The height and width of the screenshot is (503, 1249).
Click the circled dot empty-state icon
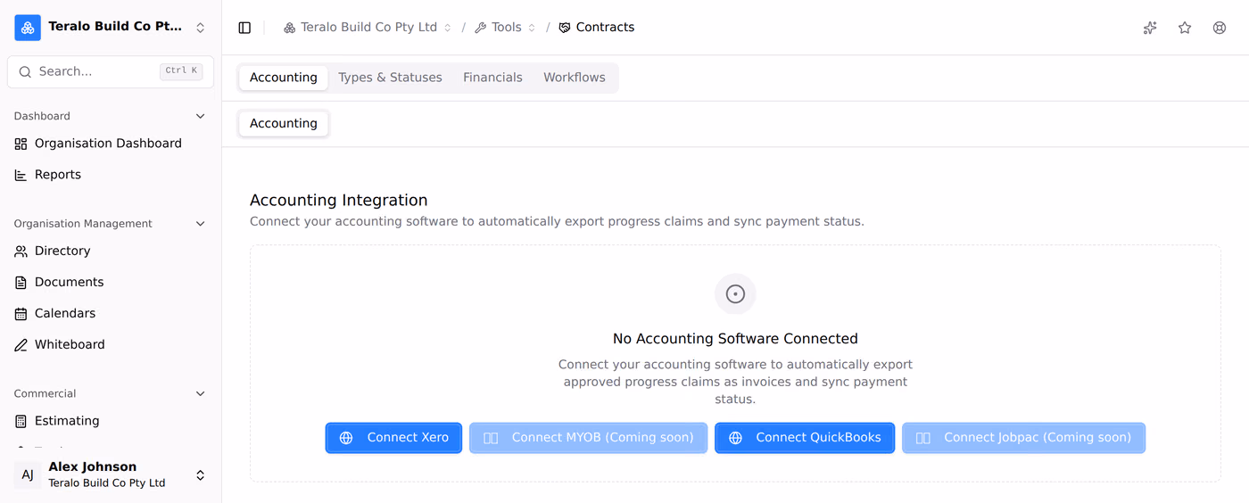[735, 294]
